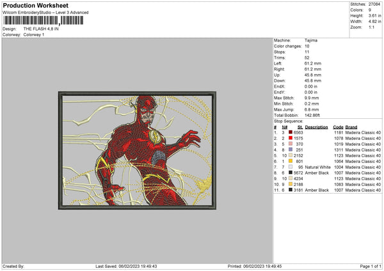This screenshot has width=384, height=271.
Task: Click the black swatch beside 3181 stitches
Action: (291, 190)
